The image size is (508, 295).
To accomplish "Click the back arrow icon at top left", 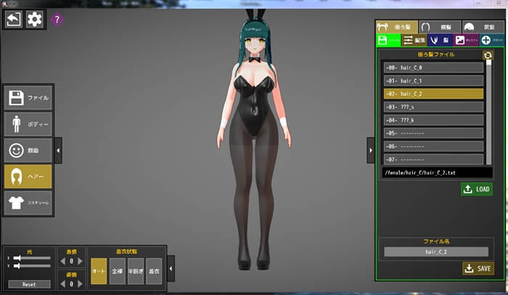I will tap(13, 19).
